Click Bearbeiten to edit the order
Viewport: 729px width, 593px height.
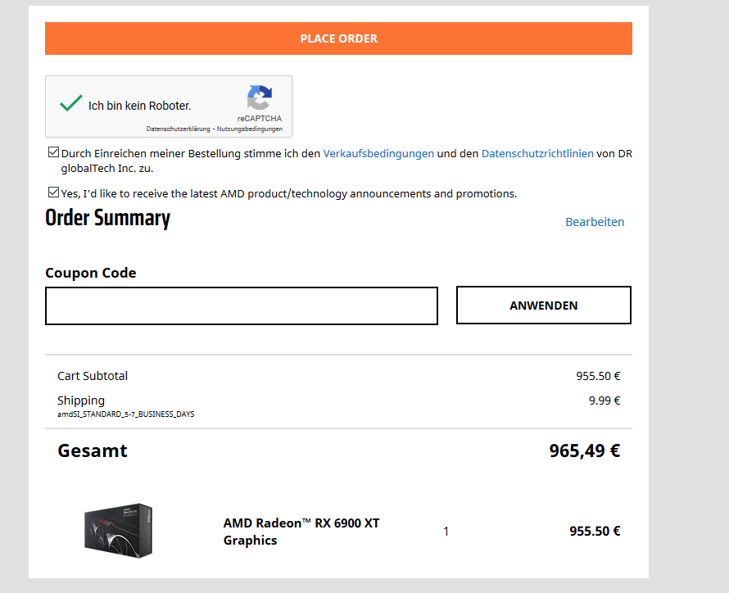click(595, 222)
